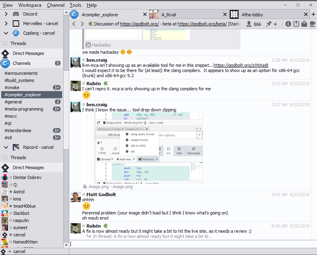
Task: Open the View menu
Action: [x=8, y=5]
